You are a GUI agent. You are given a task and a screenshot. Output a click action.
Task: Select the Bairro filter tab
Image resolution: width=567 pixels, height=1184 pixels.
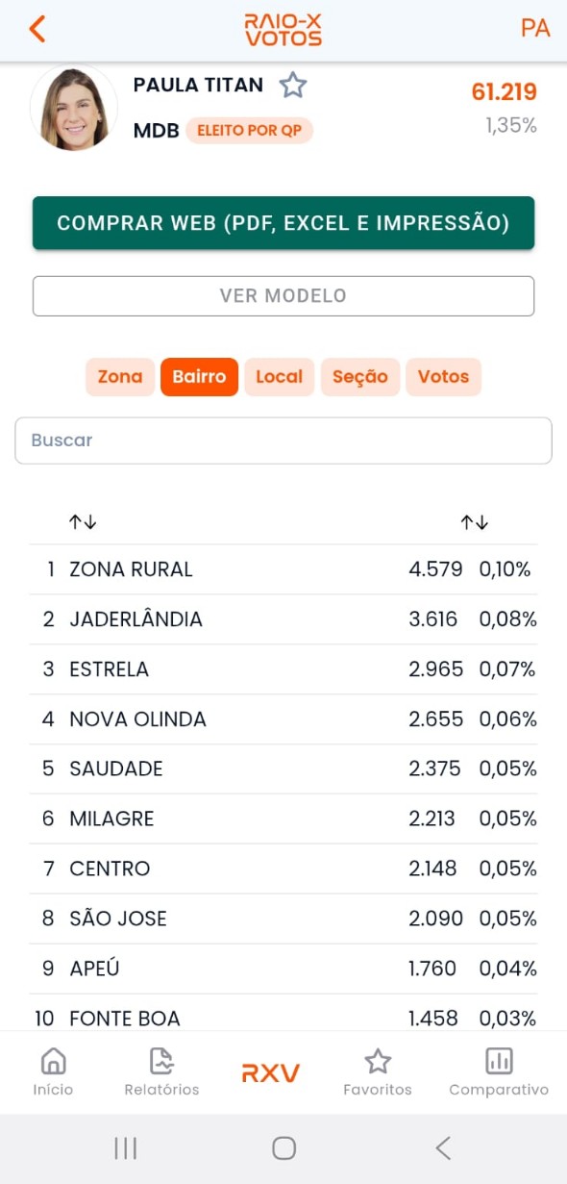199,377
